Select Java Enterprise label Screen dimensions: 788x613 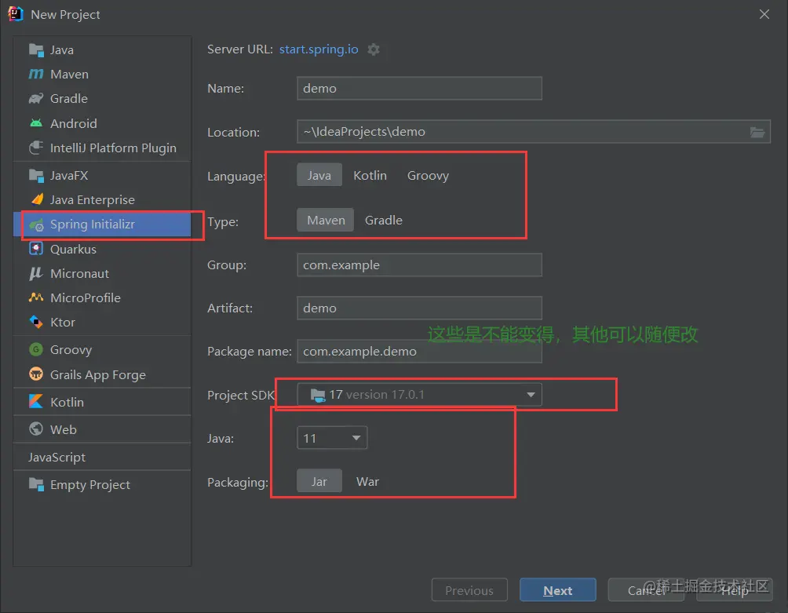click(x=93, y=199)
